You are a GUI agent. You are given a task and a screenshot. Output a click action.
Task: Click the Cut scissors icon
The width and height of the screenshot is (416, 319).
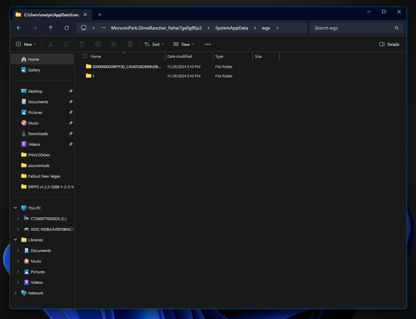point(50,44)
